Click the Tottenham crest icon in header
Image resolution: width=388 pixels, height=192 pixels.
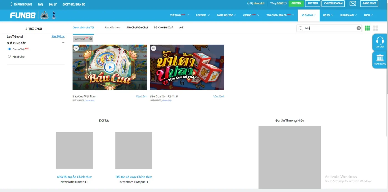[x=54, y=15]
